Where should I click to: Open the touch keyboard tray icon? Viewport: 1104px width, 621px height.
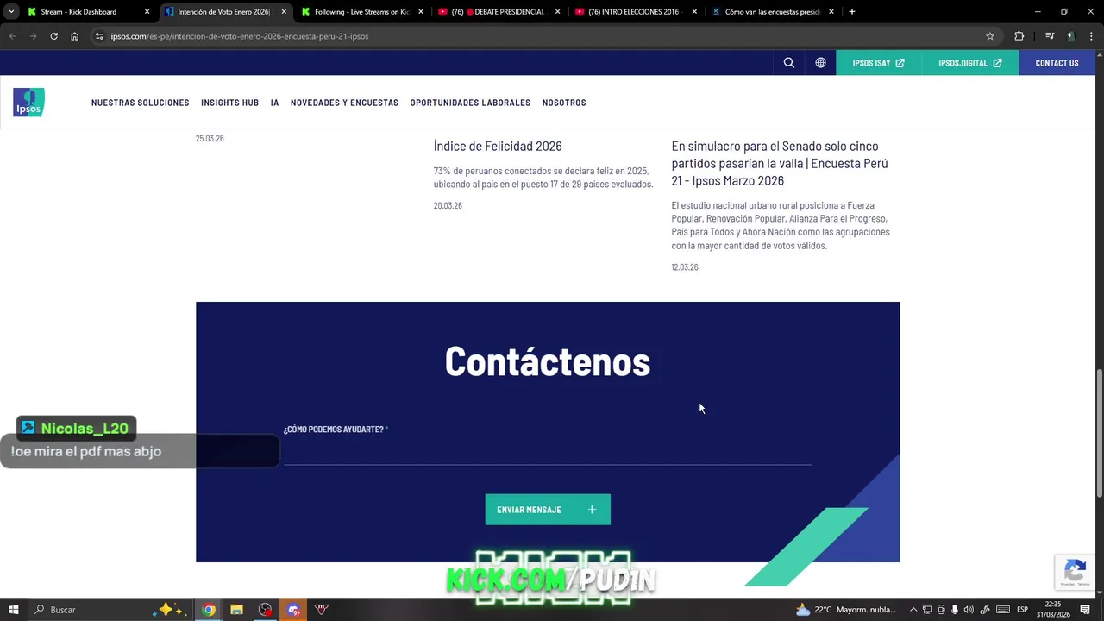(1002, 610)
